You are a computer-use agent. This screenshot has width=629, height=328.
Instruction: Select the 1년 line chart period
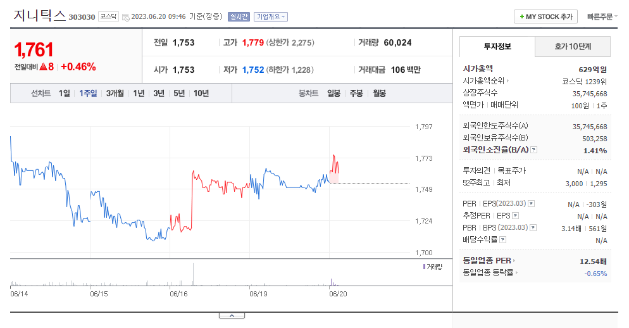coord(139,93)
